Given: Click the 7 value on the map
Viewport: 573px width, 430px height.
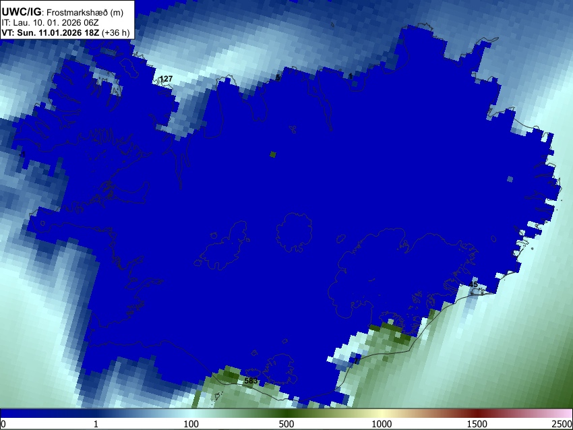Looking at the screenshot, I should [x=357, y=361].
